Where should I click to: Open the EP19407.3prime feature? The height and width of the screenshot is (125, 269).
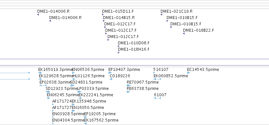(x=124, y=70)
